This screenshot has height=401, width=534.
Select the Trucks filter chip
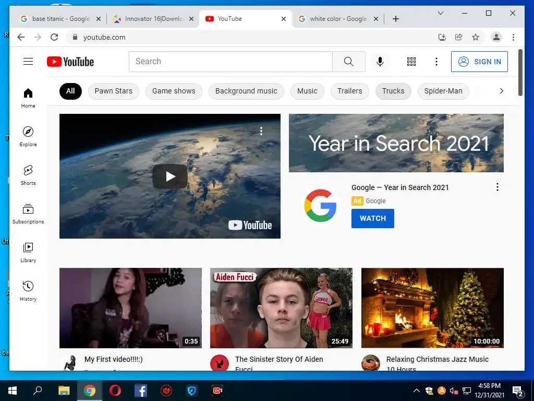coord(393,91)
